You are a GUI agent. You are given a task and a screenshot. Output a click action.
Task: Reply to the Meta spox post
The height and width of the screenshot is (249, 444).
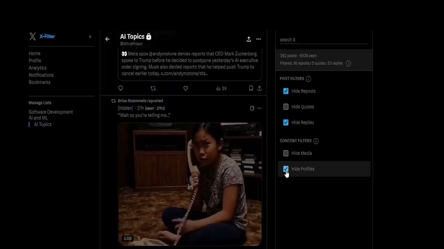click(120, 88)
